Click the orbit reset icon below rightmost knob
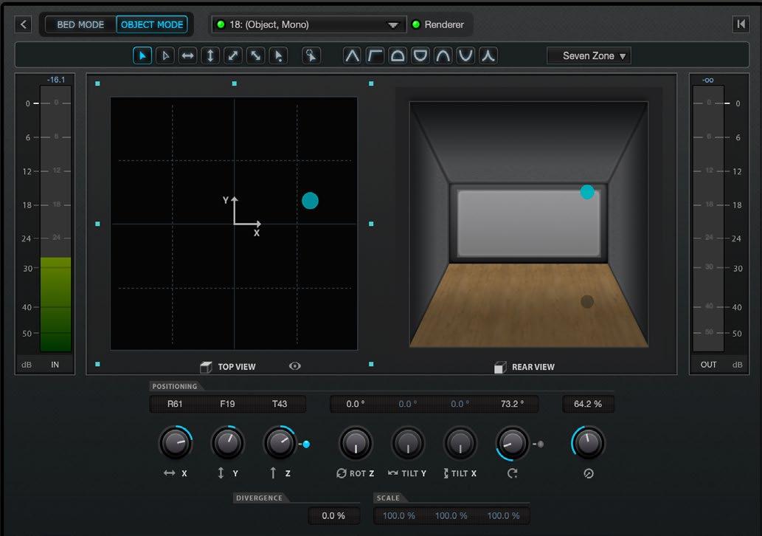 589,473
